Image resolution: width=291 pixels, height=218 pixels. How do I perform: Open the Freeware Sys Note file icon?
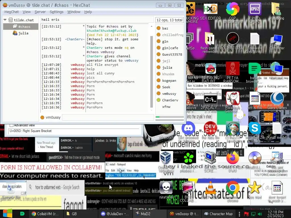coord(255,43)
